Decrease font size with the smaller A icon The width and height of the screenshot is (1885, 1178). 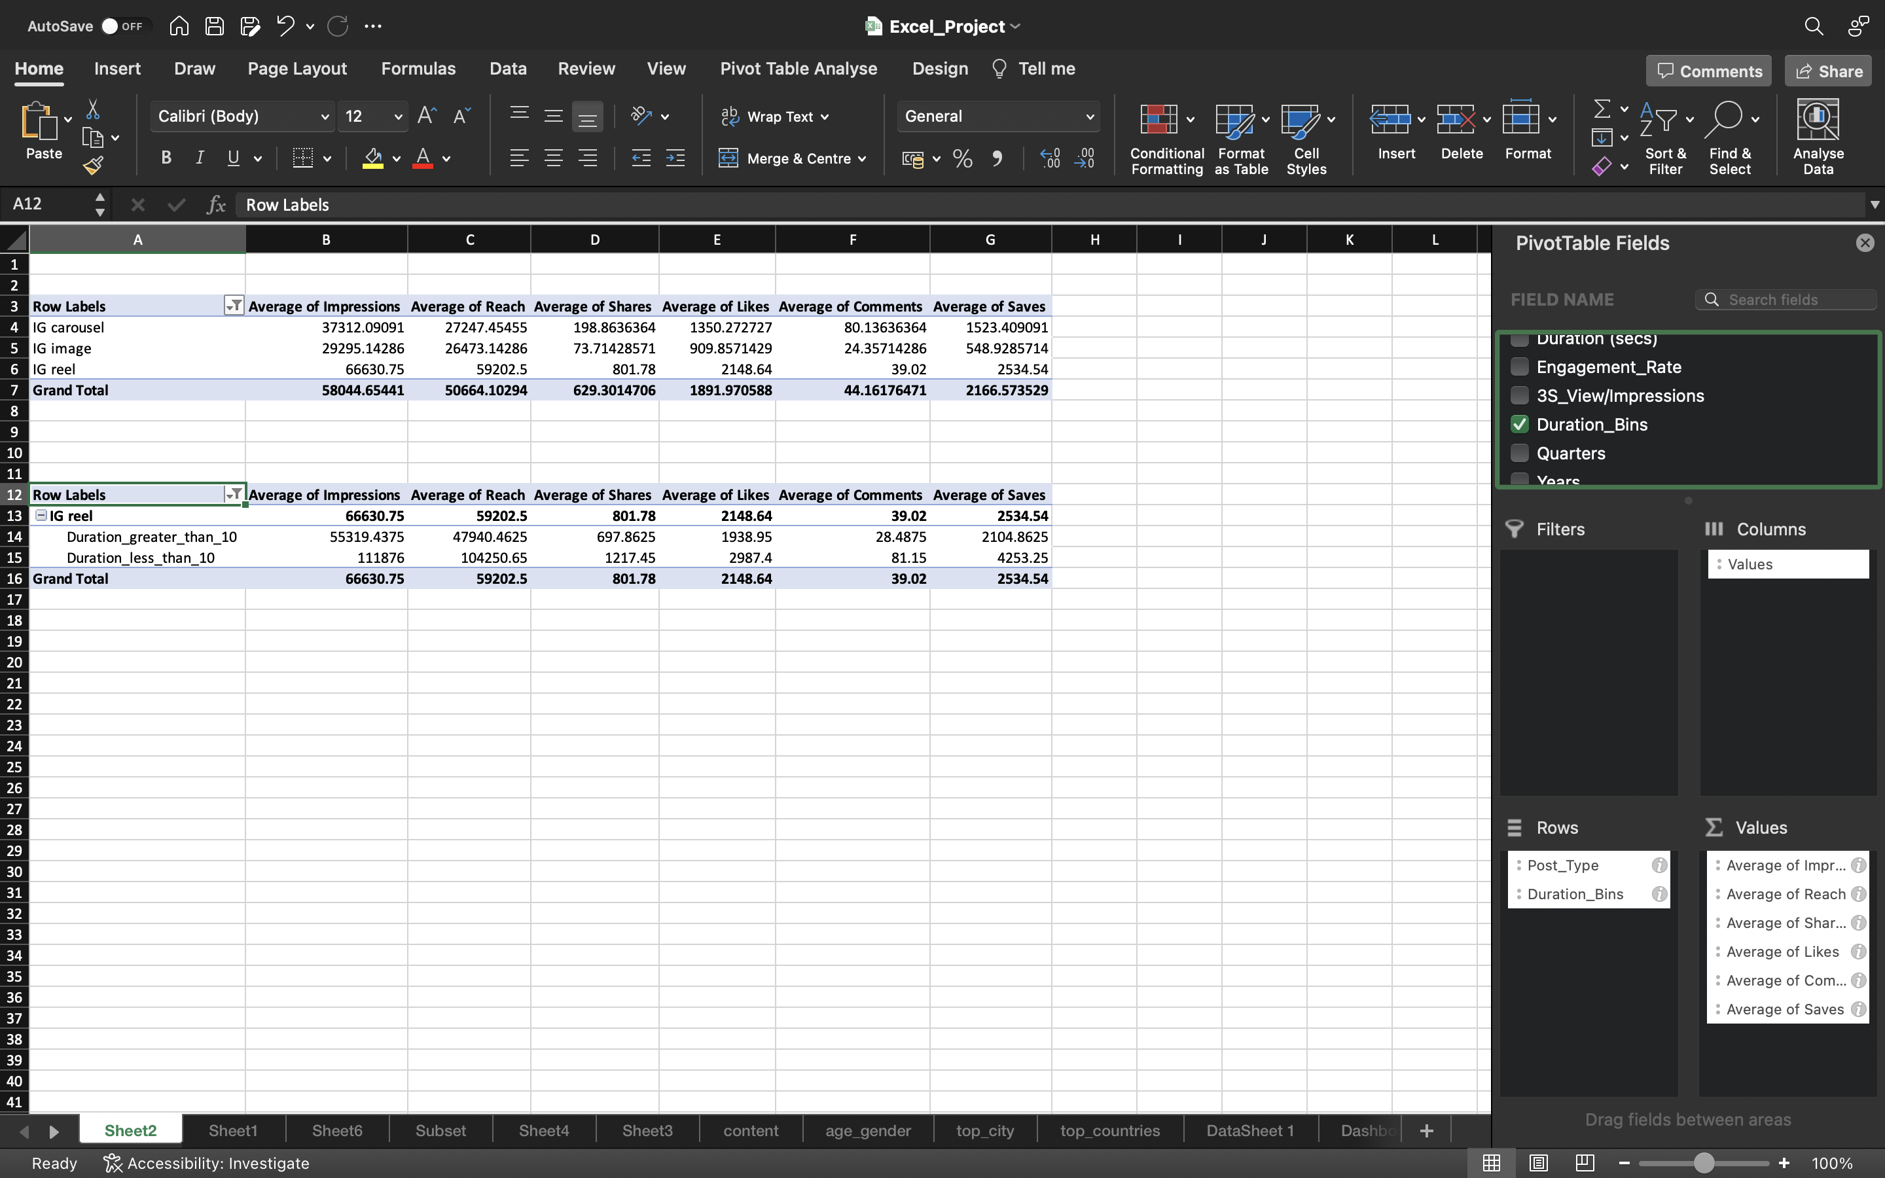coord(461,116)
